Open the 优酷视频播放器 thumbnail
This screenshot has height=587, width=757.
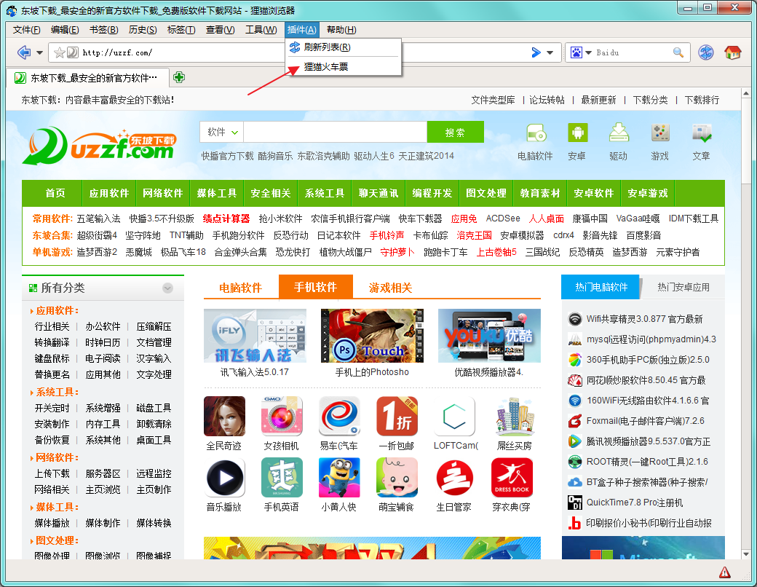[489, 336]
